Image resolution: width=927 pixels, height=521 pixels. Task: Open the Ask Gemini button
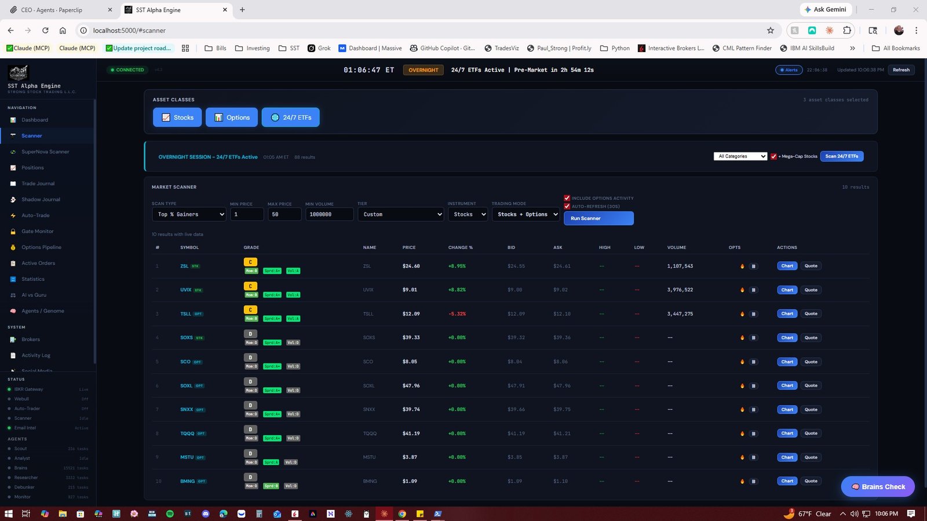(x=826, y=10)
